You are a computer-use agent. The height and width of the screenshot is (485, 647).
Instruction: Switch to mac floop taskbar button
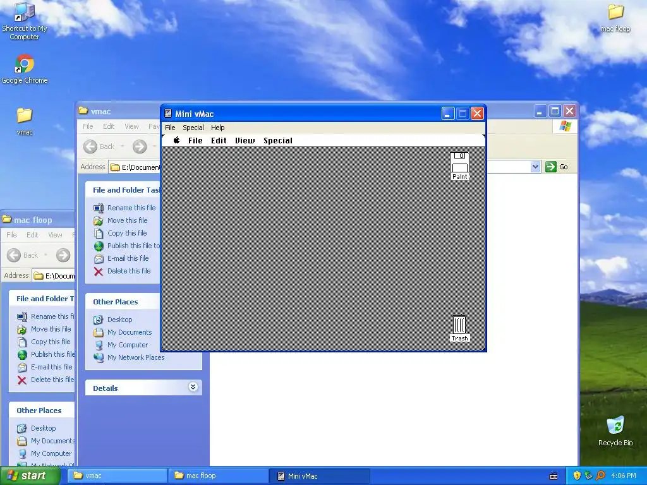tap(218, 476)
